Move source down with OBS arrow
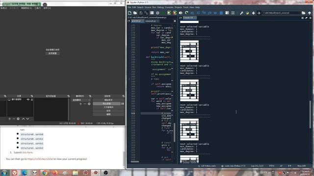The width and height of the screenshot is (314, 176). pos(27,119)
